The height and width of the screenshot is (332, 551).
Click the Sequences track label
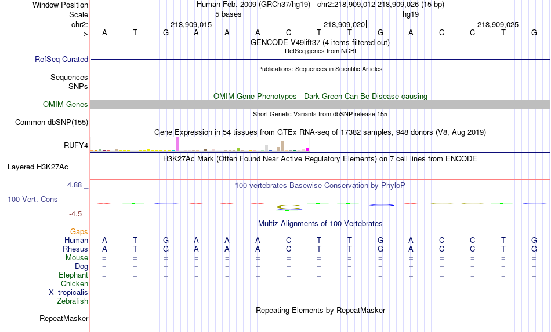(69, 77)
